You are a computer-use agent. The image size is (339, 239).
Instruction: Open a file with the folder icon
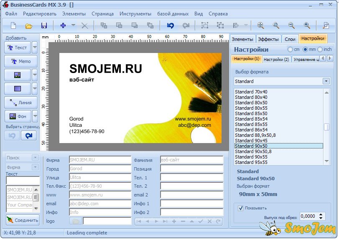pyautogui.click(x=28, y=26)
